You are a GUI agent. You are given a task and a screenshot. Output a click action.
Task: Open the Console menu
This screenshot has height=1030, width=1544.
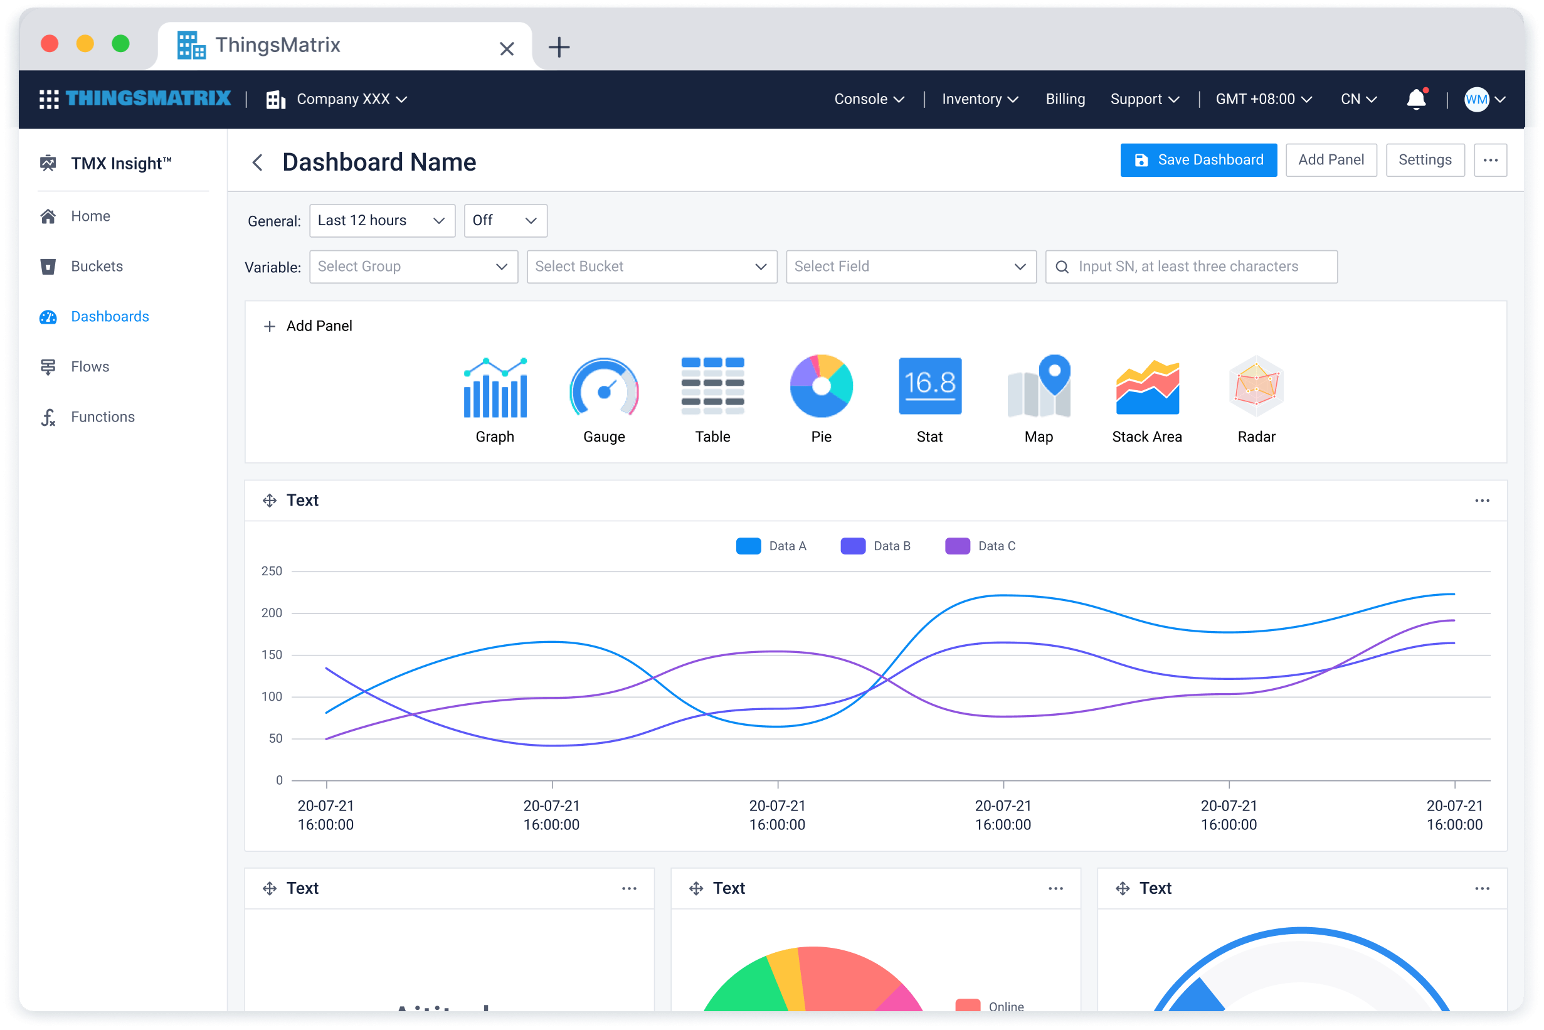(870, 99)
